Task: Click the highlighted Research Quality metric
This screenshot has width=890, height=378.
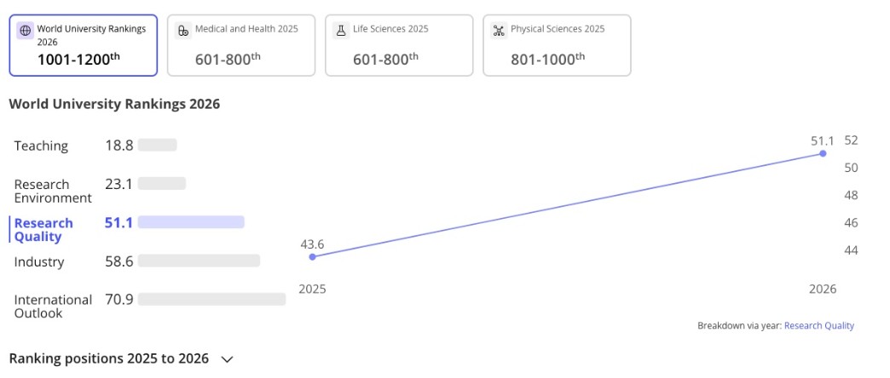Action: [x=44, y=230]
